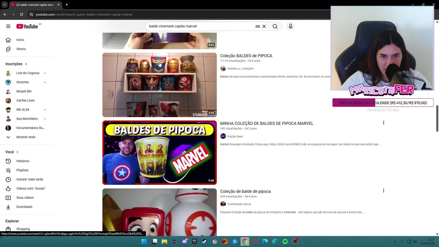Play the partially visible 0:25 video thumbnail
The image size is (439, 247).
point(159,41)
